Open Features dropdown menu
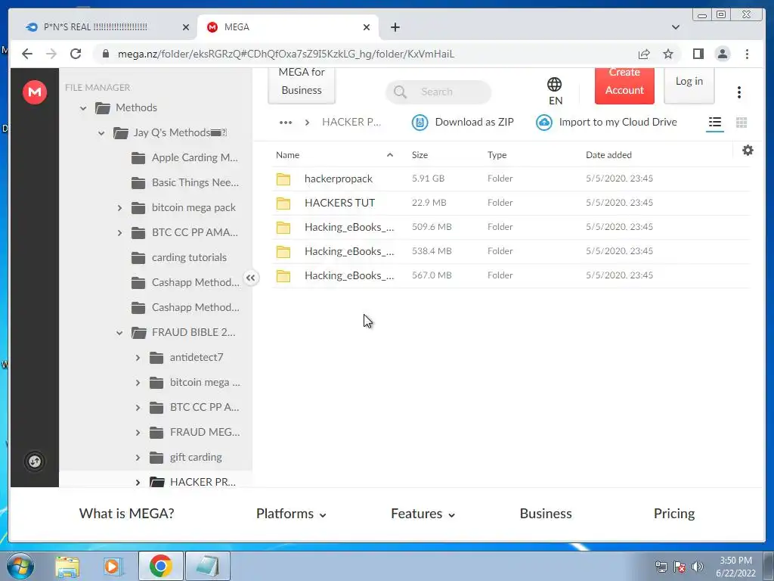Viewport: 774px width, 581px height. (x=423, y=514)
